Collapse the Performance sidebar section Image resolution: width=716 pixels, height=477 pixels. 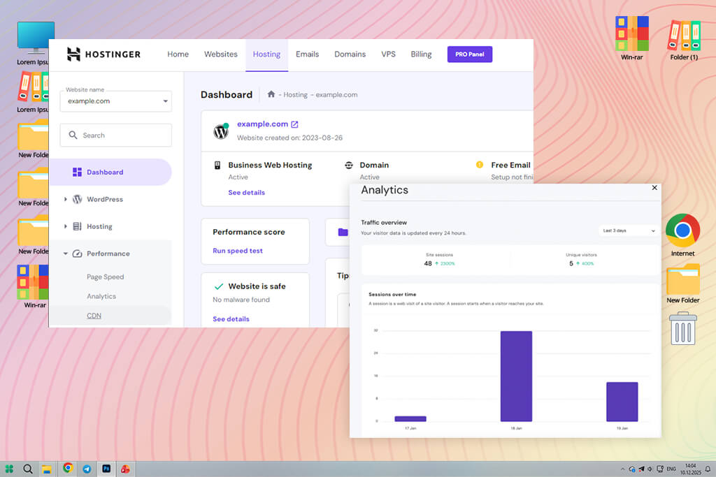pos(65,254)
